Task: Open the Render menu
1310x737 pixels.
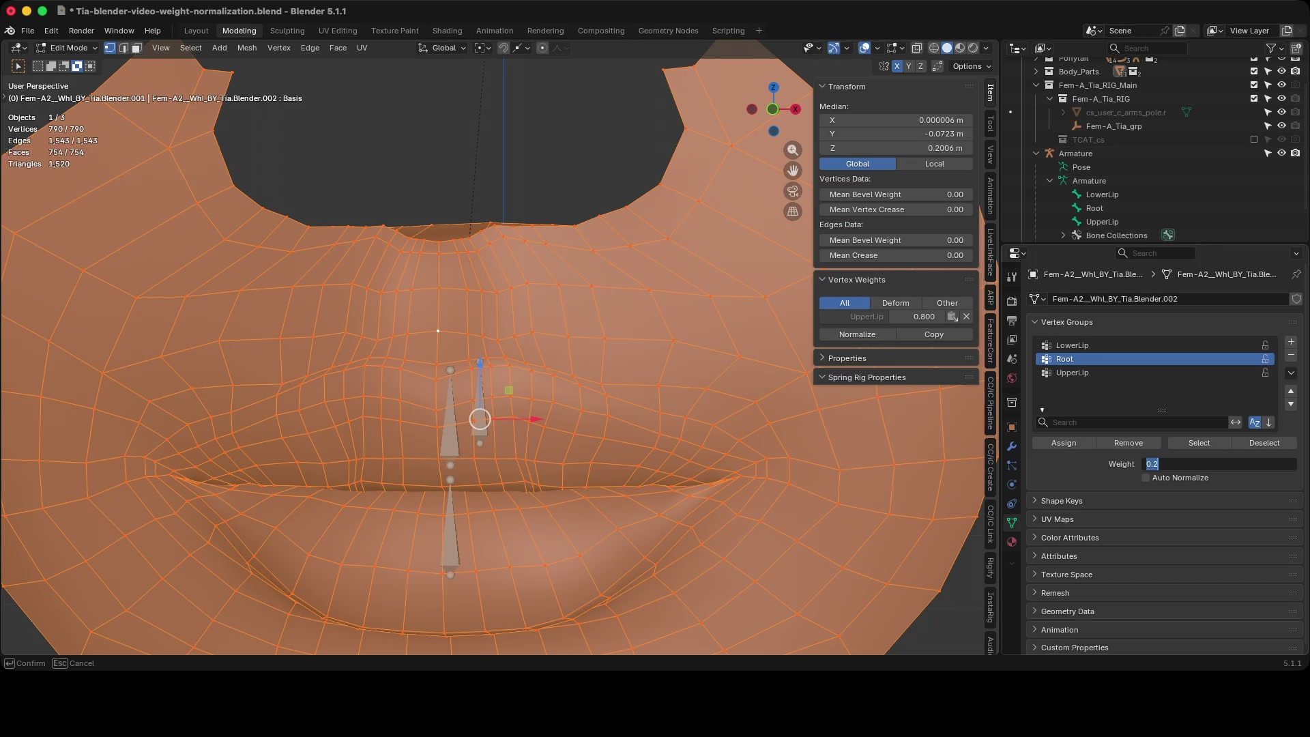Action: coord(81,31)
